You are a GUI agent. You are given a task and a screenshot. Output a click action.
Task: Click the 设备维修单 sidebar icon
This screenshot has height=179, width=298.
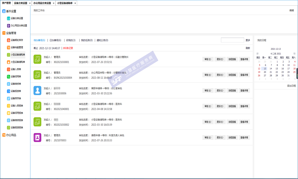tap(8, 84)
